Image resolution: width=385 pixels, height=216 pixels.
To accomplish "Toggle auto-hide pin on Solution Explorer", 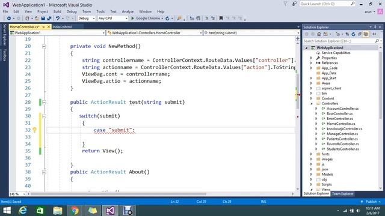I will (x=375, y=27).
